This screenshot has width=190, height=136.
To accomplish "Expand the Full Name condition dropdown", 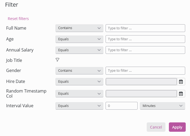I will click(x=79, y=28).
